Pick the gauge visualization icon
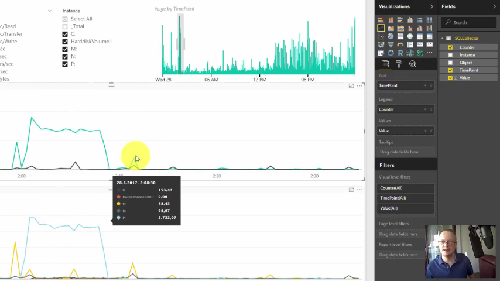Viewport: 500px width, 281px height. click(400, 44)
